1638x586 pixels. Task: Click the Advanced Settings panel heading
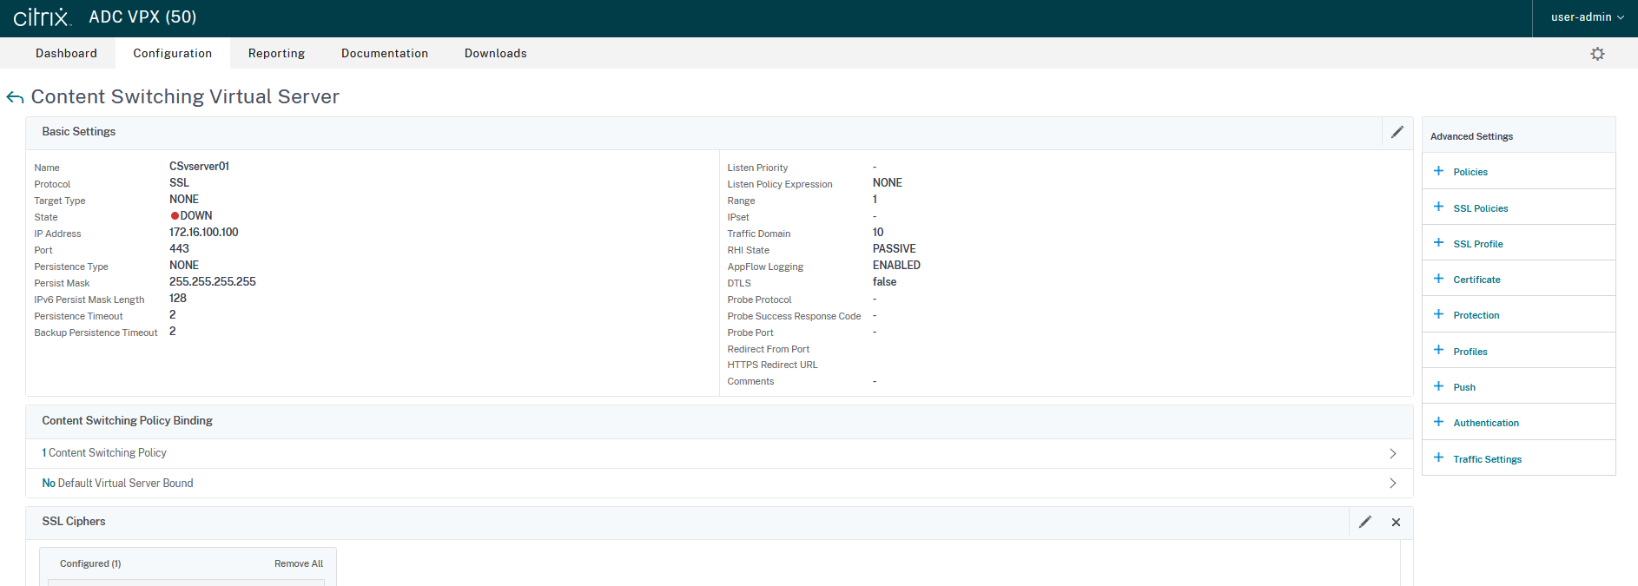(1471, 136)
